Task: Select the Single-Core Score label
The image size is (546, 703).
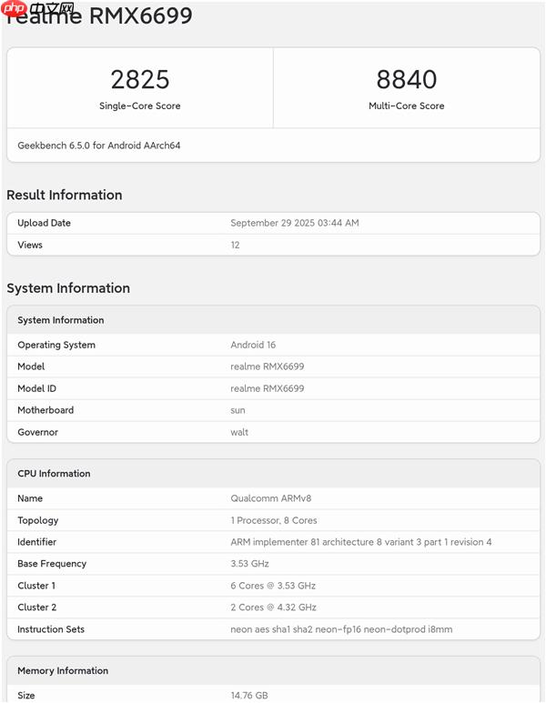Action: point(140,106)
